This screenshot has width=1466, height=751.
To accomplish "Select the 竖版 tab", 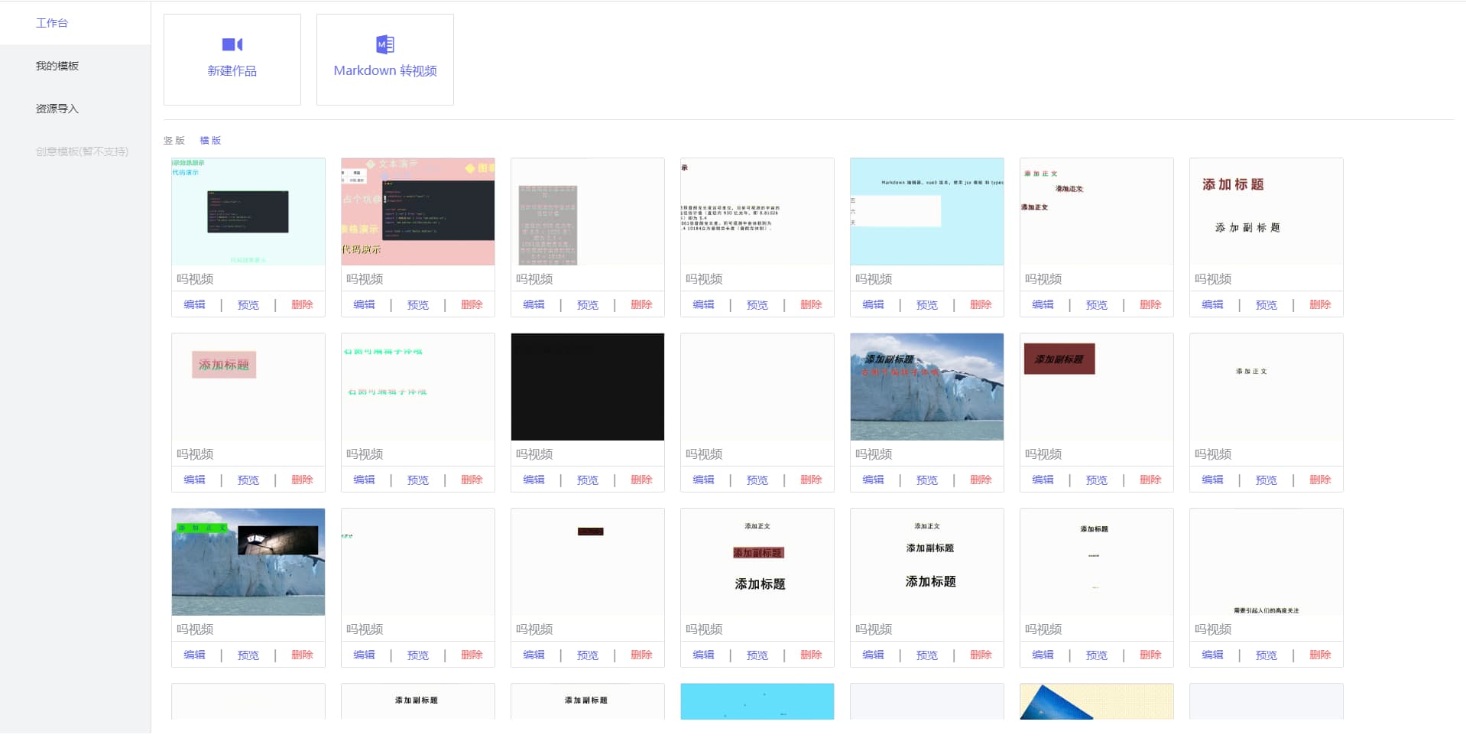I will point(174,140).
